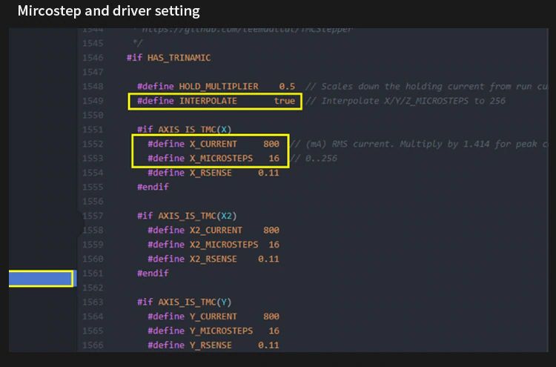Image resolution: width=556 pixels, height=367 pixels.
Task: Click the '#endif' on line 1561
Action: [x=153, y=274]
